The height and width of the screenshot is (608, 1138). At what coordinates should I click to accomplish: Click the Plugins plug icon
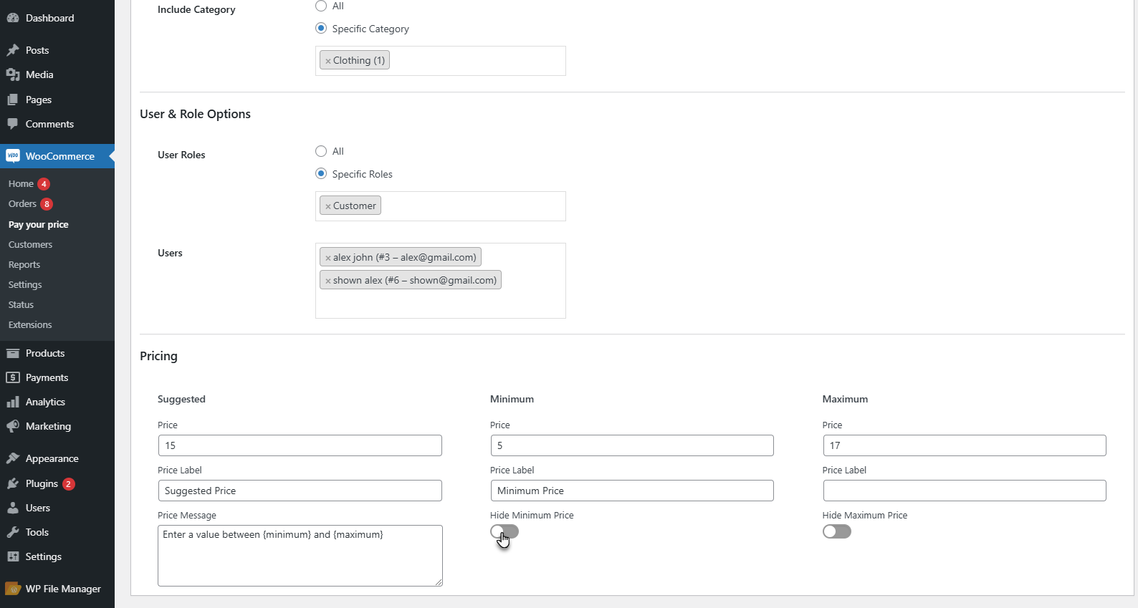[x=13, y=483]
